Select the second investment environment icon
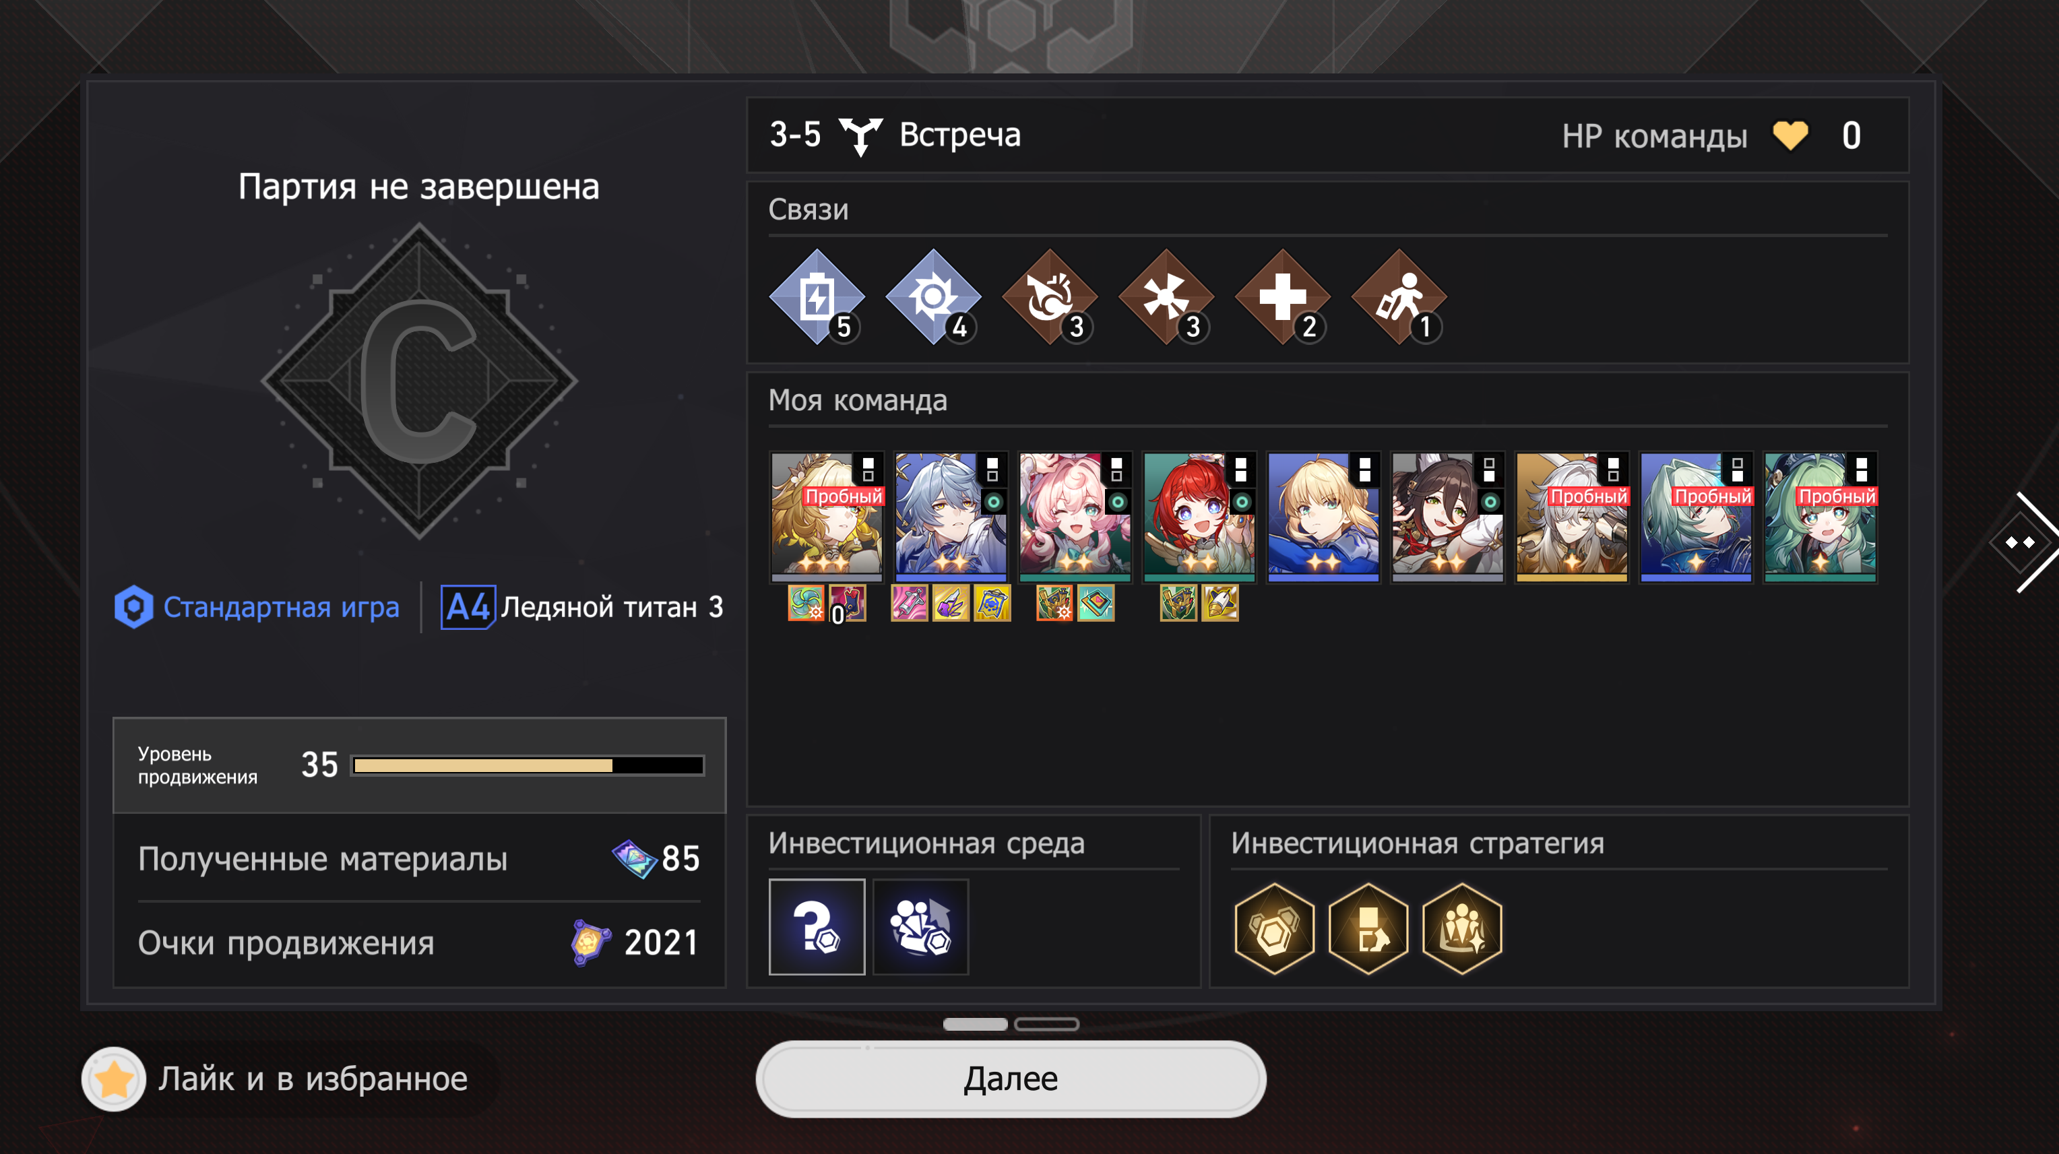Screen dimensions: 2059x1154 (921, 927)
